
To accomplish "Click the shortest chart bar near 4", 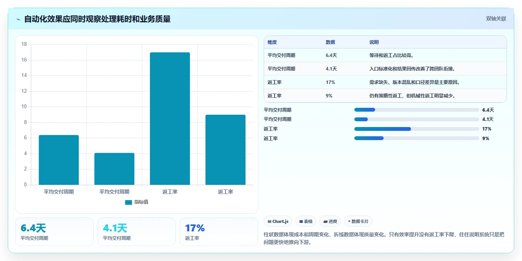I will pos(115,169).
